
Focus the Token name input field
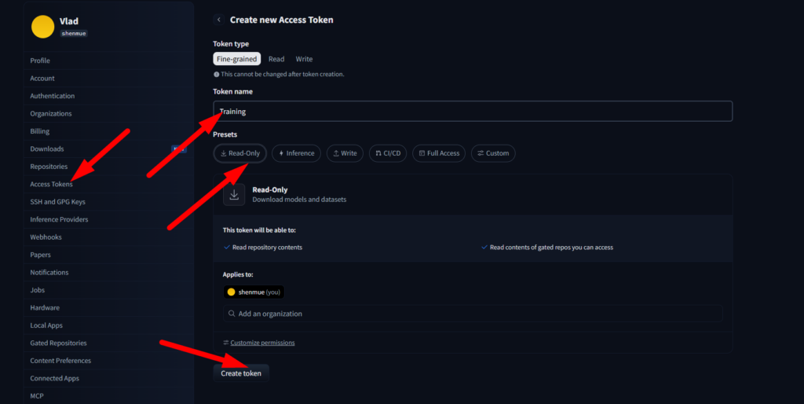[x=473, y=112]
